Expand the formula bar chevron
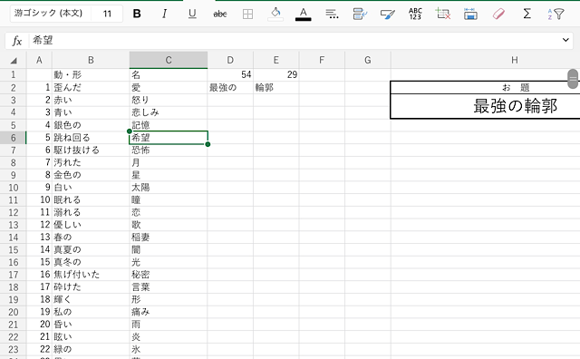 565,40
